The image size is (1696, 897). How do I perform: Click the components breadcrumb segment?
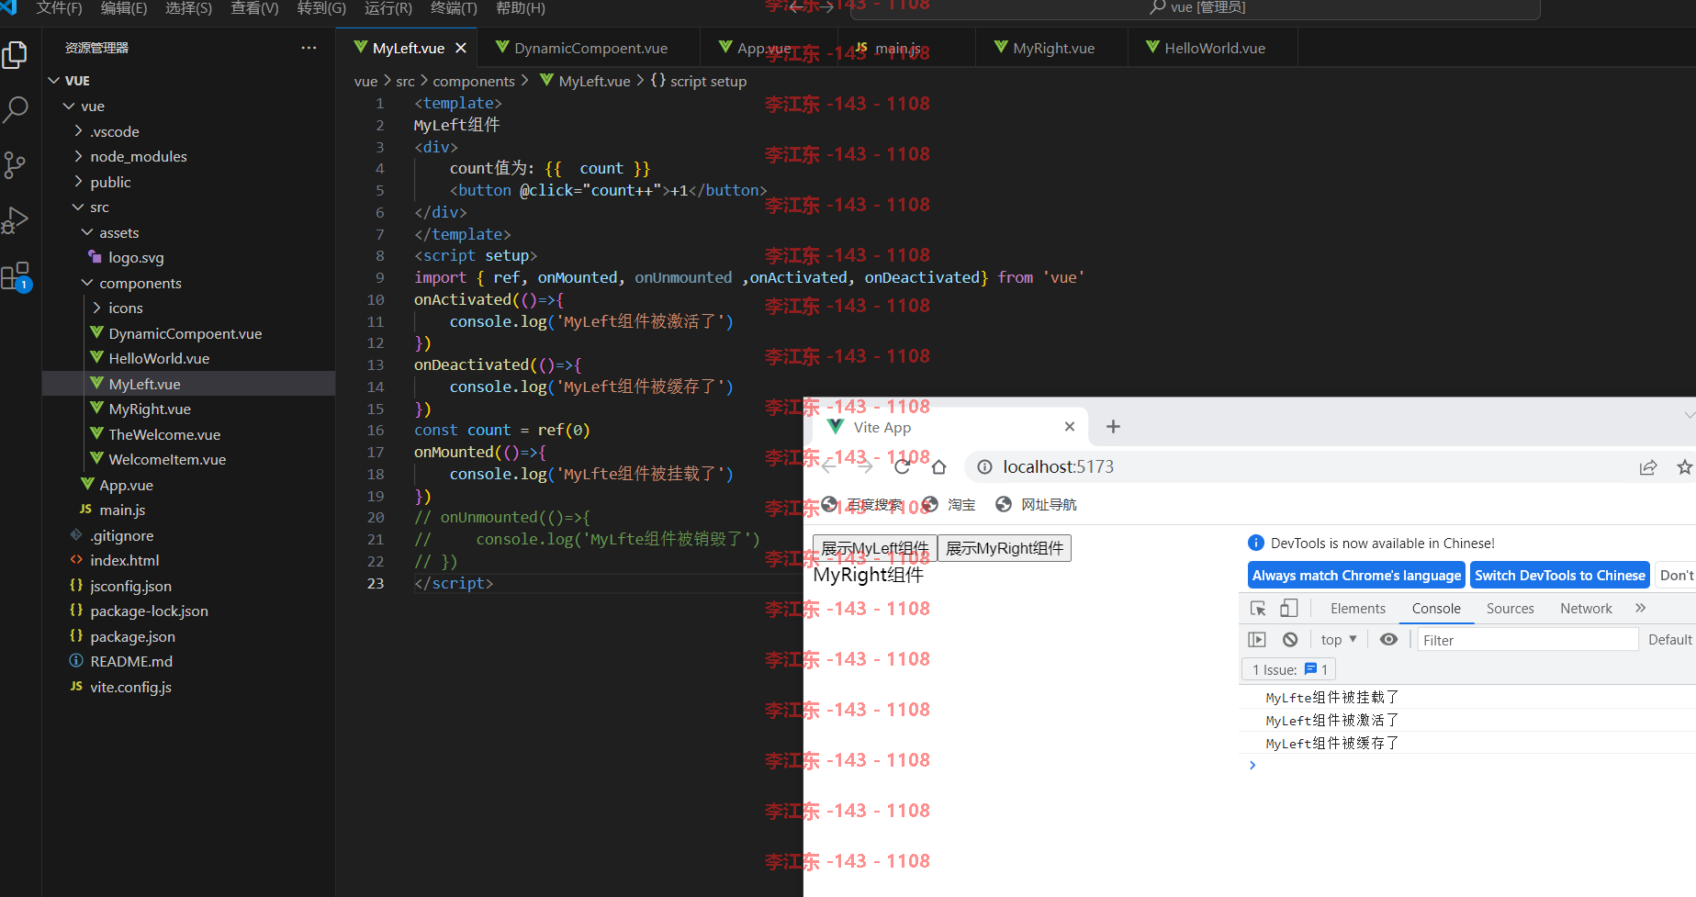coord(474,81)
